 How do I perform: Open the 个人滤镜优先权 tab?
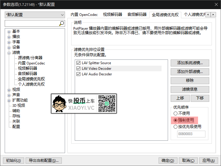point(195,14)
